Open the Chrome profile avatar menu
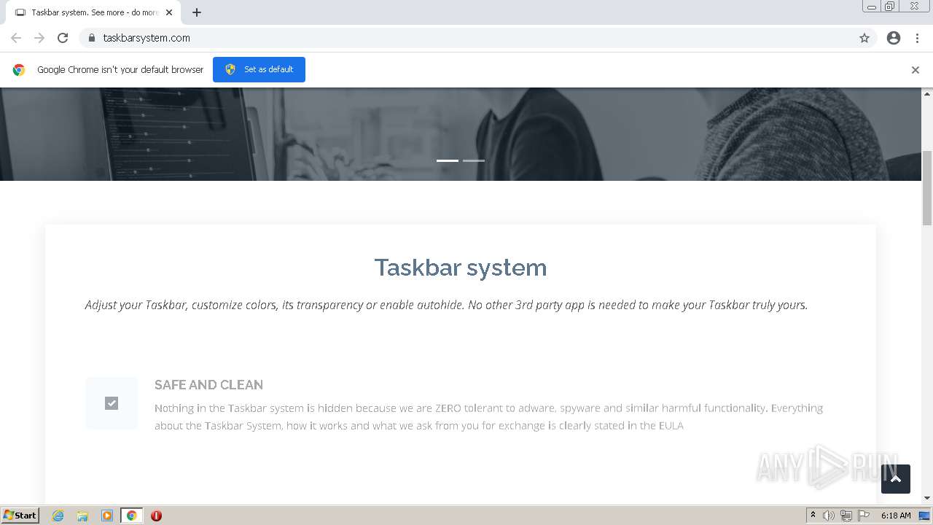The width and height of the screenshot is (933, 525). click(894, 38)
